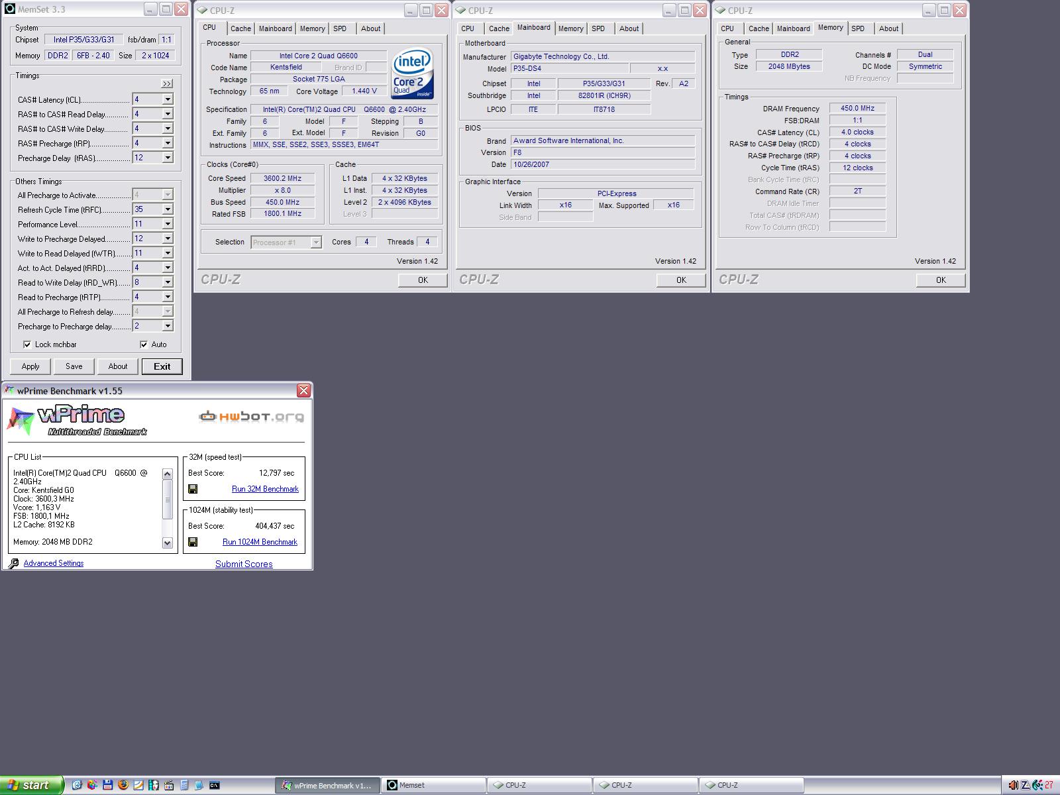The height and width of the screenshot is (795, 1060).
Task: Expand the Read to Precharge (tRTP) dropdown
Action: 168,297
